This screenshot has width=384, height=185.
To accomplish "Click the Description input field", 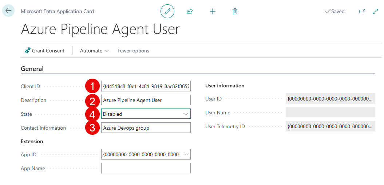I will coord(146,100).
